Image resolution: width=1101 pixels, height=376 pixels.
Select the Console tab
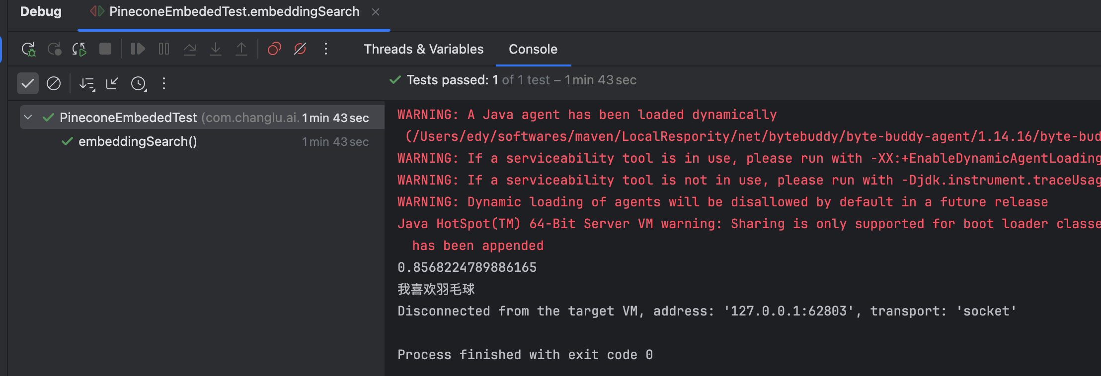tap(533, 49)
